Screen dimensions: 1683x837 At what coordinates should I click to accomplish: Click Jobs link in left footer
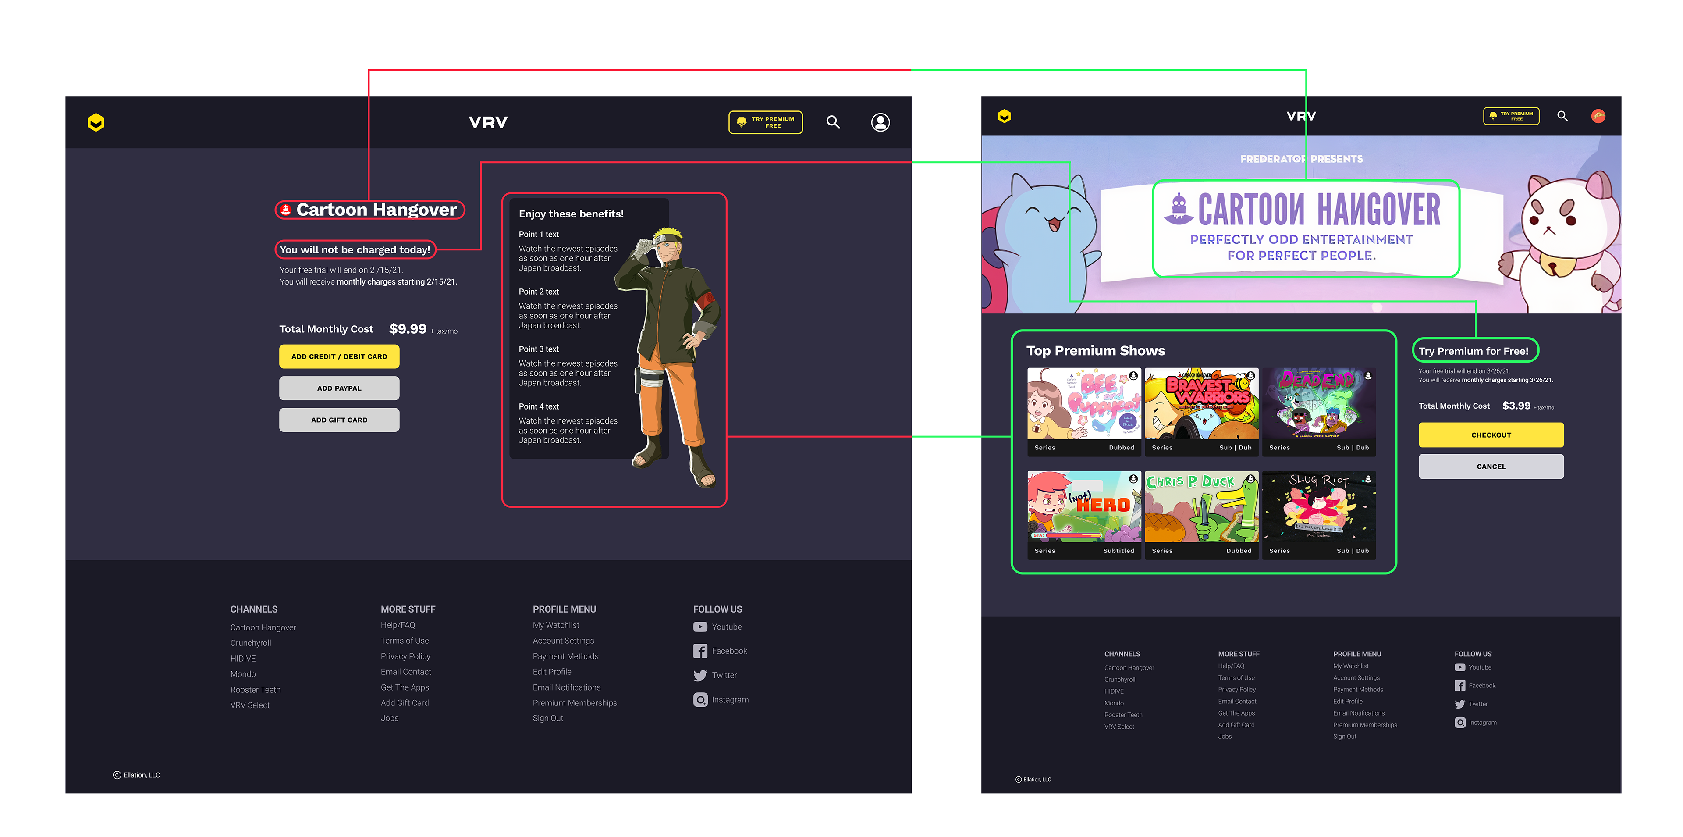tap(389, 719)
